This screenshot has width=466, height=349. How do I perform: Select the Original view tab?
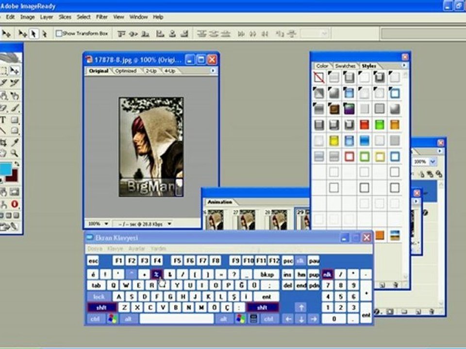(x=99, y=71)
